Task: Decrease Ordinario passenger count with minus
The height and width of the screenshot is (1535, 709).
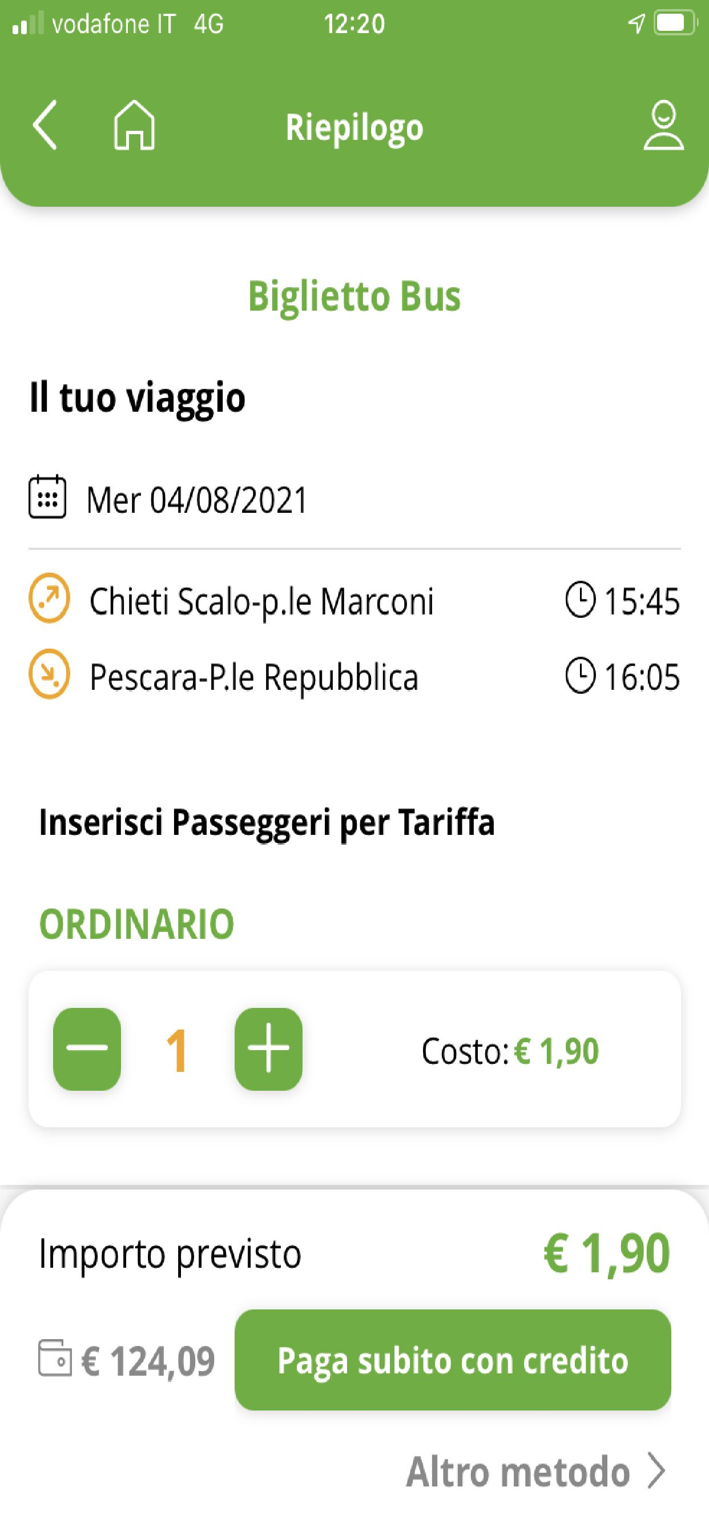Action: click(x=87, y=1049)
